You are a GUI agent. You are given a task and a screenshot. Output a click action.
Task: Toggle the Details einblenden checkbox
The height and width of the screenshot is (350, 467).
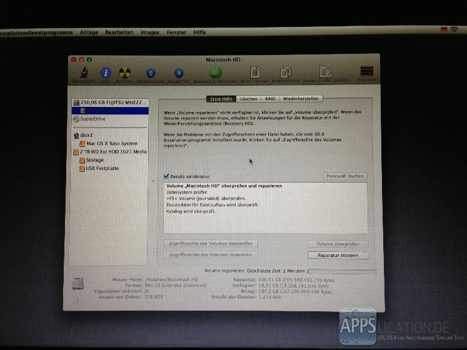[166, 176]
